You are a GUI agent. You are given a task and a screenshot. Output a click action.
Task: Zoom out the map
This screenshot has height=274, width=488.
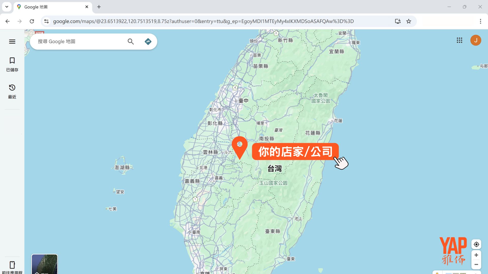(476, 264)
